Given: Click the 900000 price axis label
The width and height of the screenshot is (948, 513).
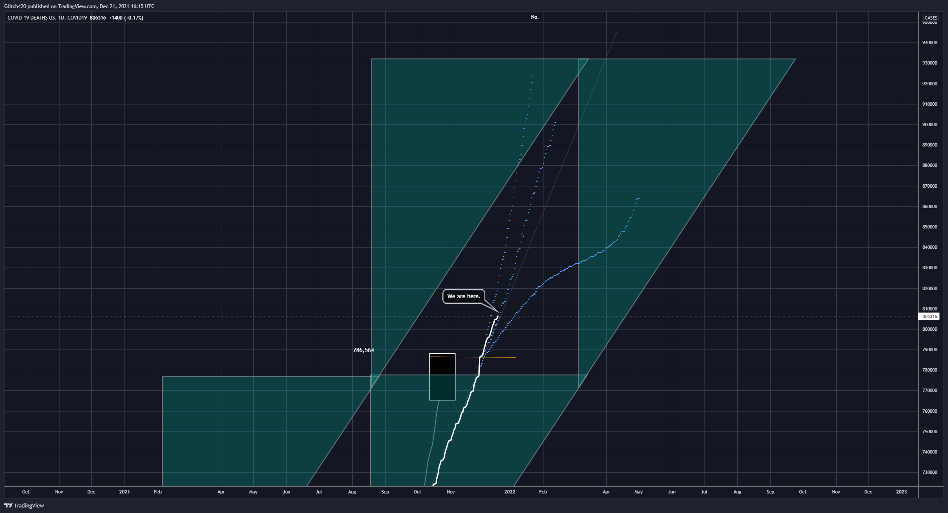Looking at the screenshot, I should pyautogui.click(x=929, y=124).
